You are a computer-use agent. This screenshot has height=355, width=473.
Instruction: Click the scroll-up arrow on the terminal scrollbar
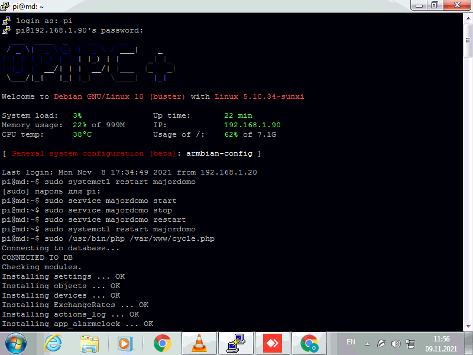466,19
